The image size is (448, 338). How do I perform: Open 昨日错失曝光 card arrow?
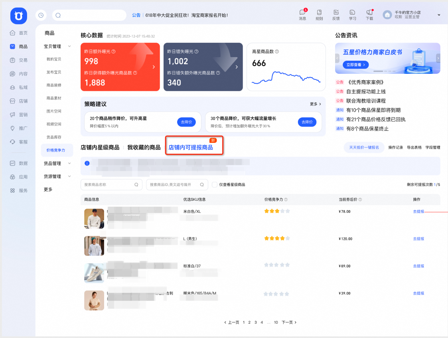(x=237, y=67)
